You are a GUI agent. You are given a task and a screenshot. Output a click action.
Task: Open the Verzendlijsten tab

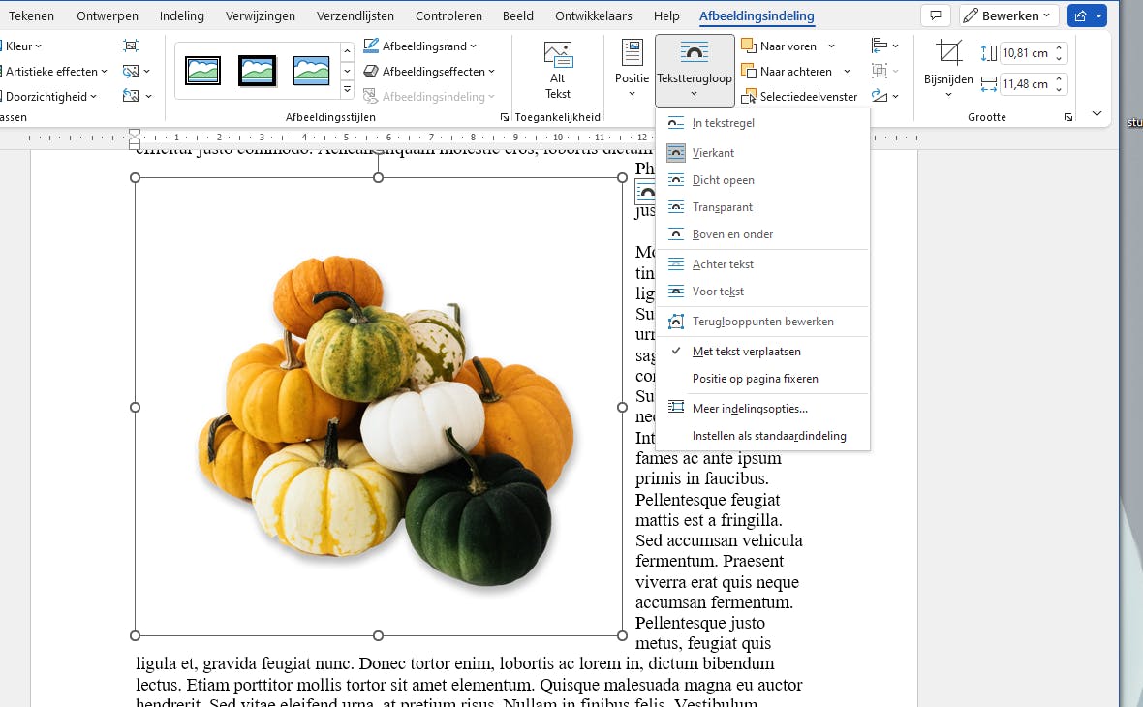(x=355, y=15)
